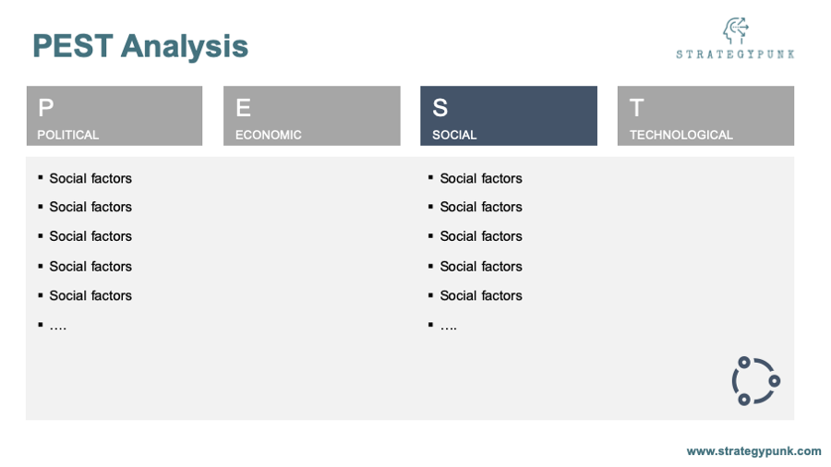Click the large letter T heading
Screen dimensions: 831x467
(636, 108)
